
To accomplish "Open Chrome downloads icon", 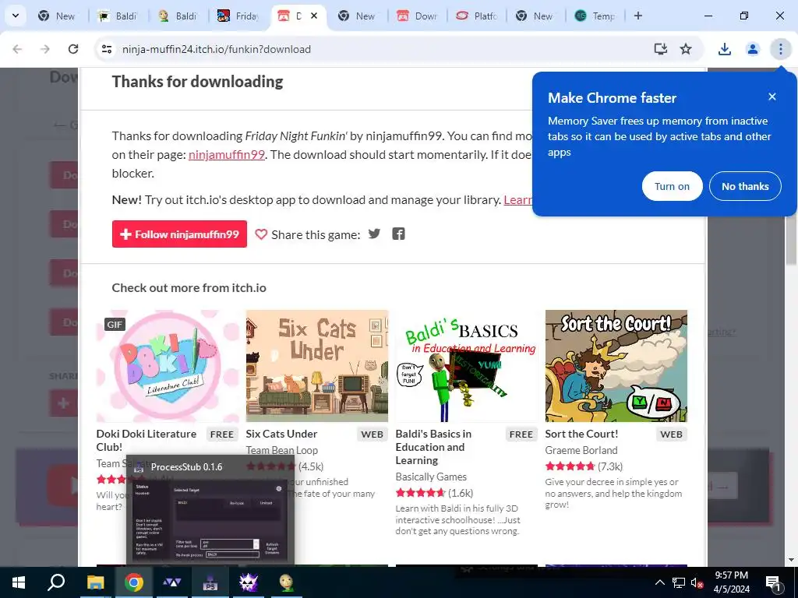I will click(725, 49).
